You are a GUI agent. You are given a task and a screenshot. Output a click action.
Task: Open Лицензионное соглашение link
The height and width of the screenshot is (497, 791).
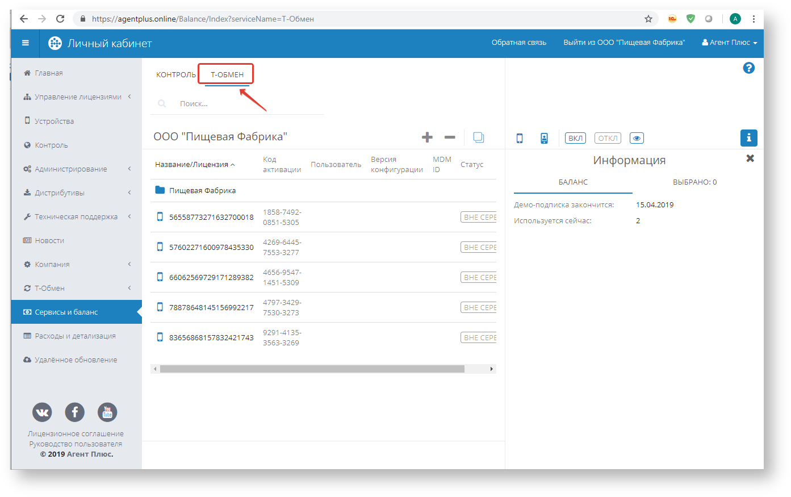[x=76, y=434]
